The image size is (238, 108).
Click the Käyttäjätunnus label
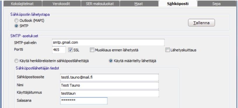coord(29,92)
